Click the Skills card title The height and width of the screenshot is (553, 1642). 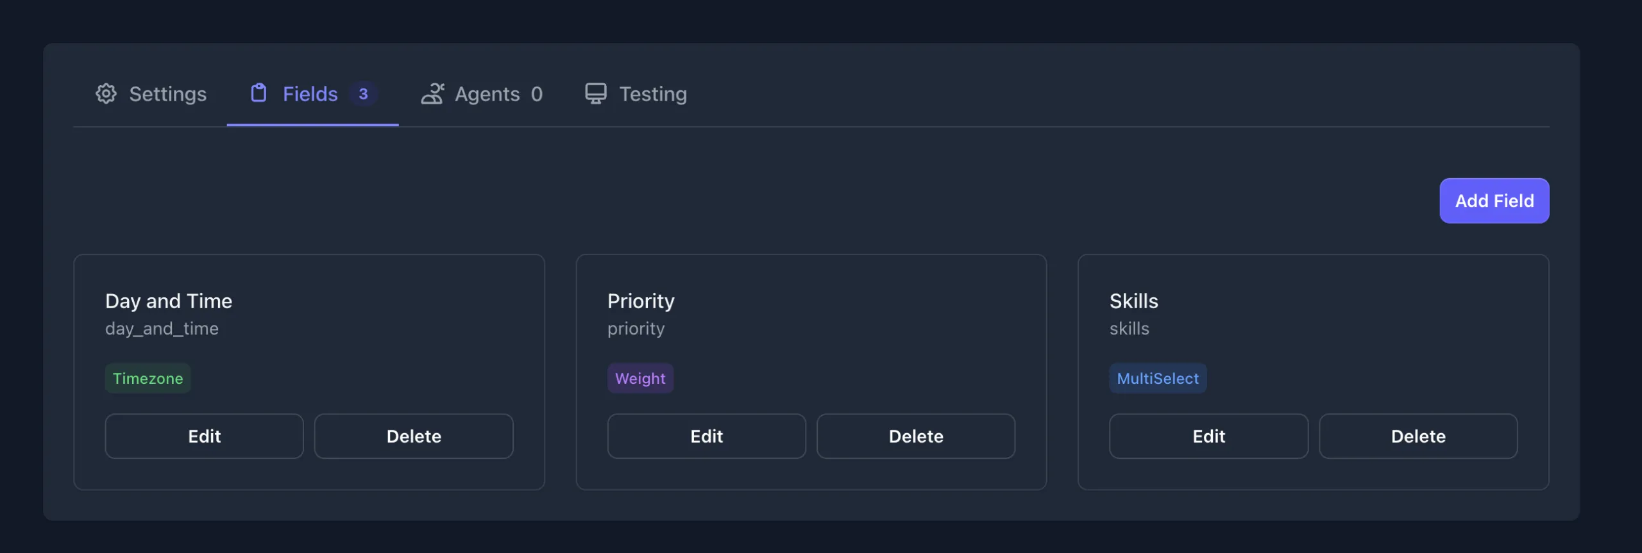pyautogui.click(x=1133, y=301)
